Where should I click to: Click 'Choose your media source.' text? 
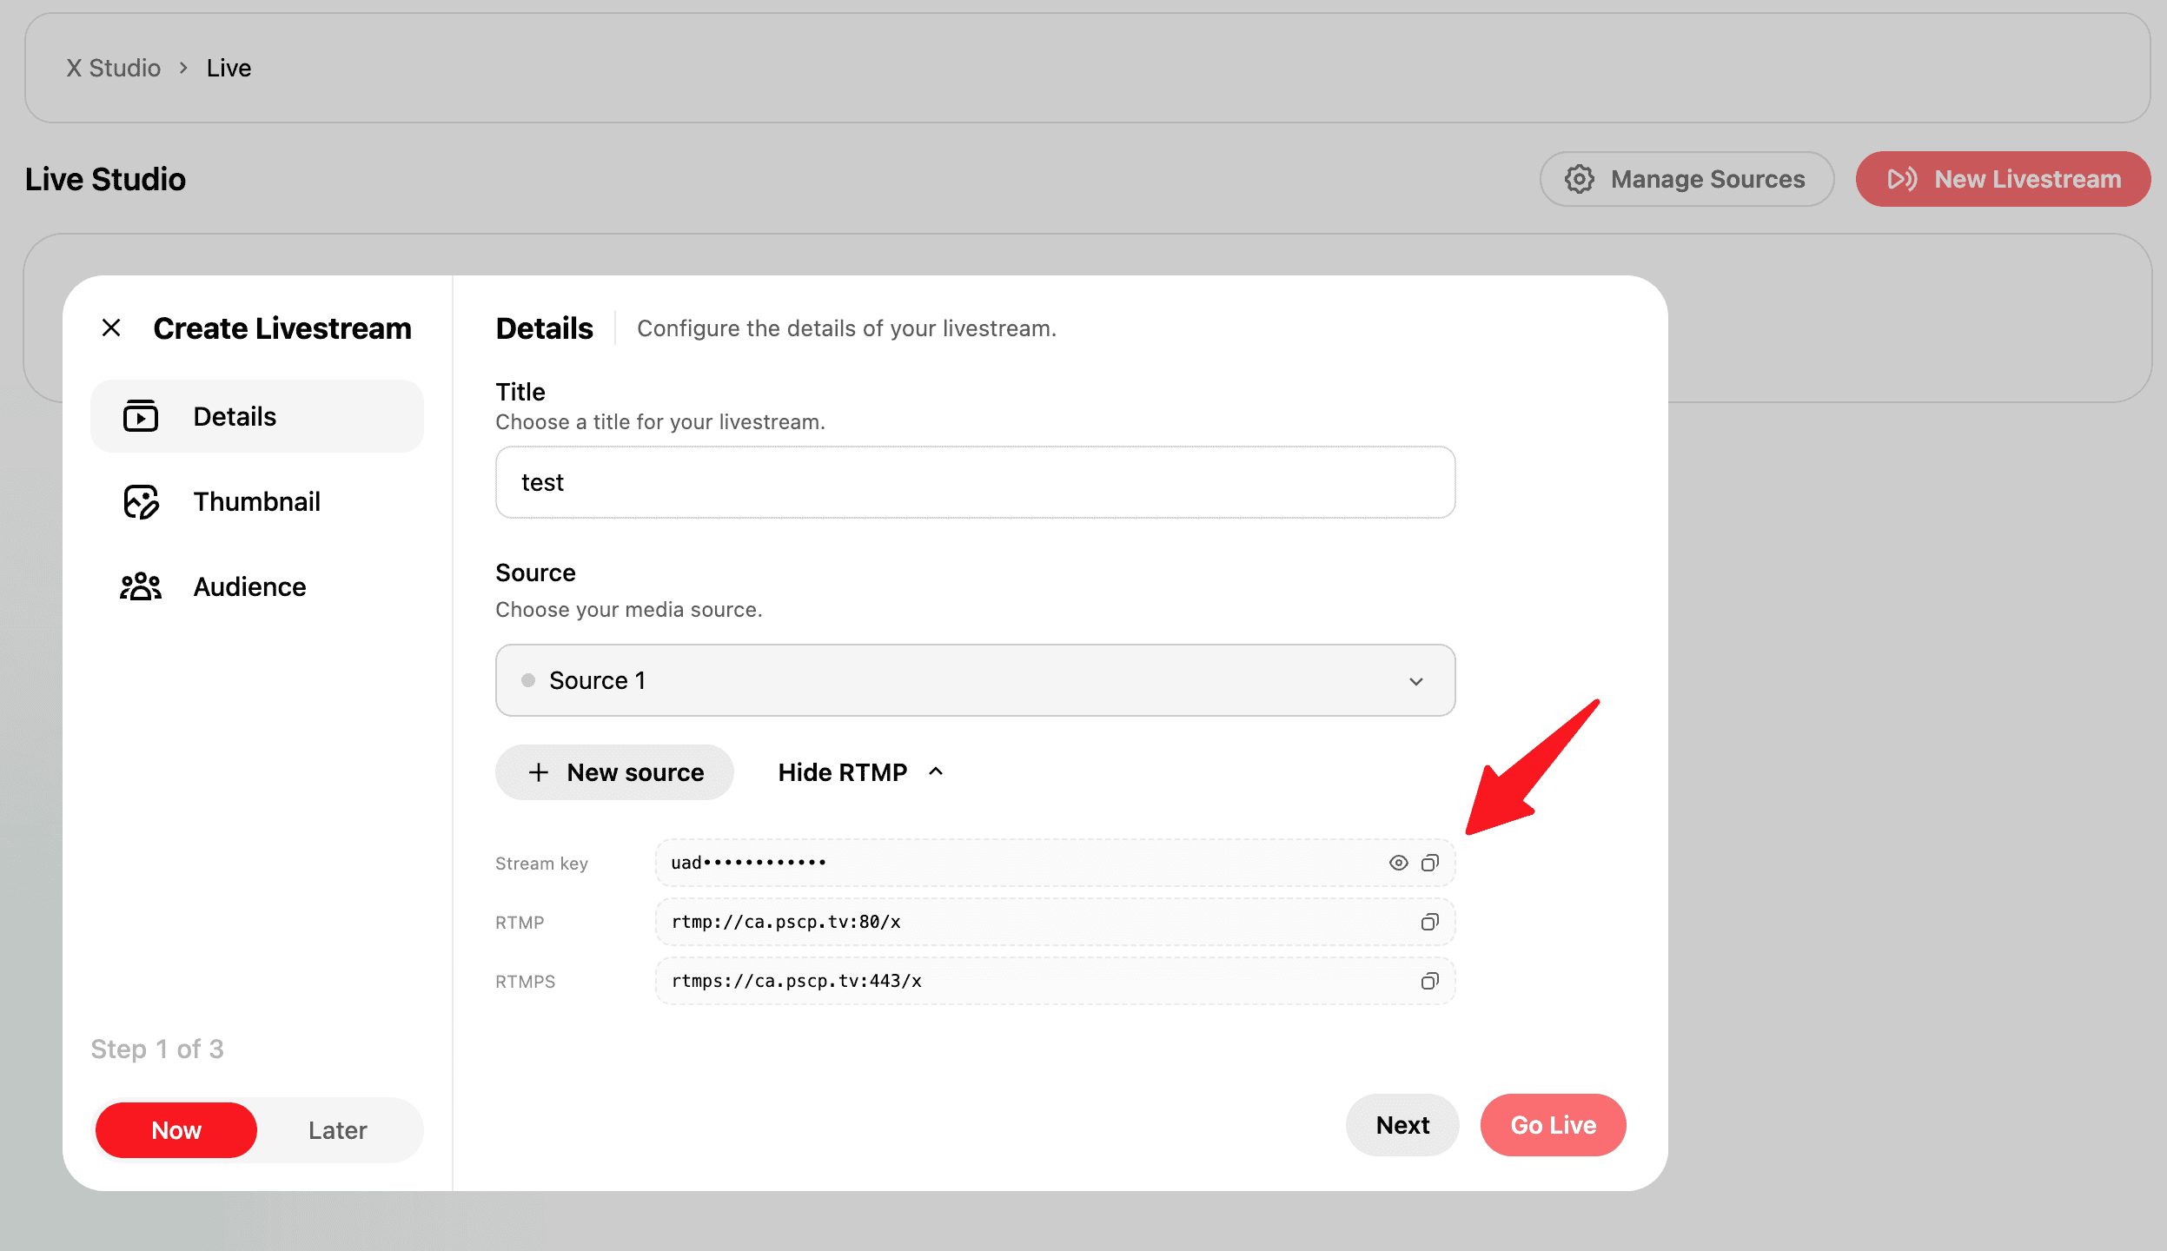(628, 609)
